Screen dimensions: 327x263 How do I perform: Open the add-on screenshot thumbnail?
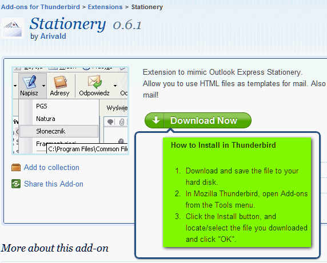click(x=70, y=111)
